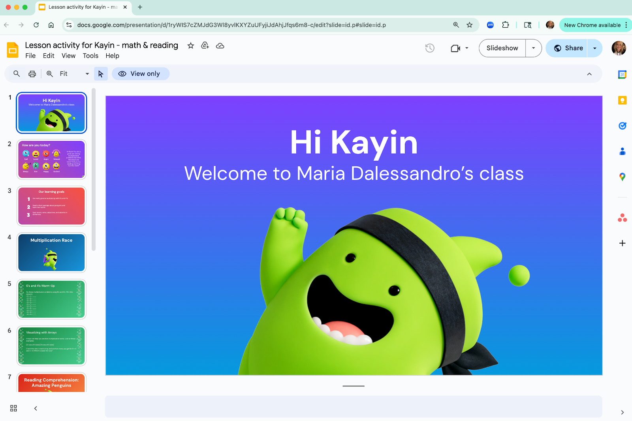Select slide 6 Visualizing with Arrays
The height and width of the screenshot is (421, 632).
click(x=51, y=346)
